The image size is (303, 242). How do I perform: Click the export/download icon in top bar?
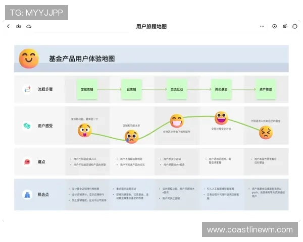coord(19,26)
